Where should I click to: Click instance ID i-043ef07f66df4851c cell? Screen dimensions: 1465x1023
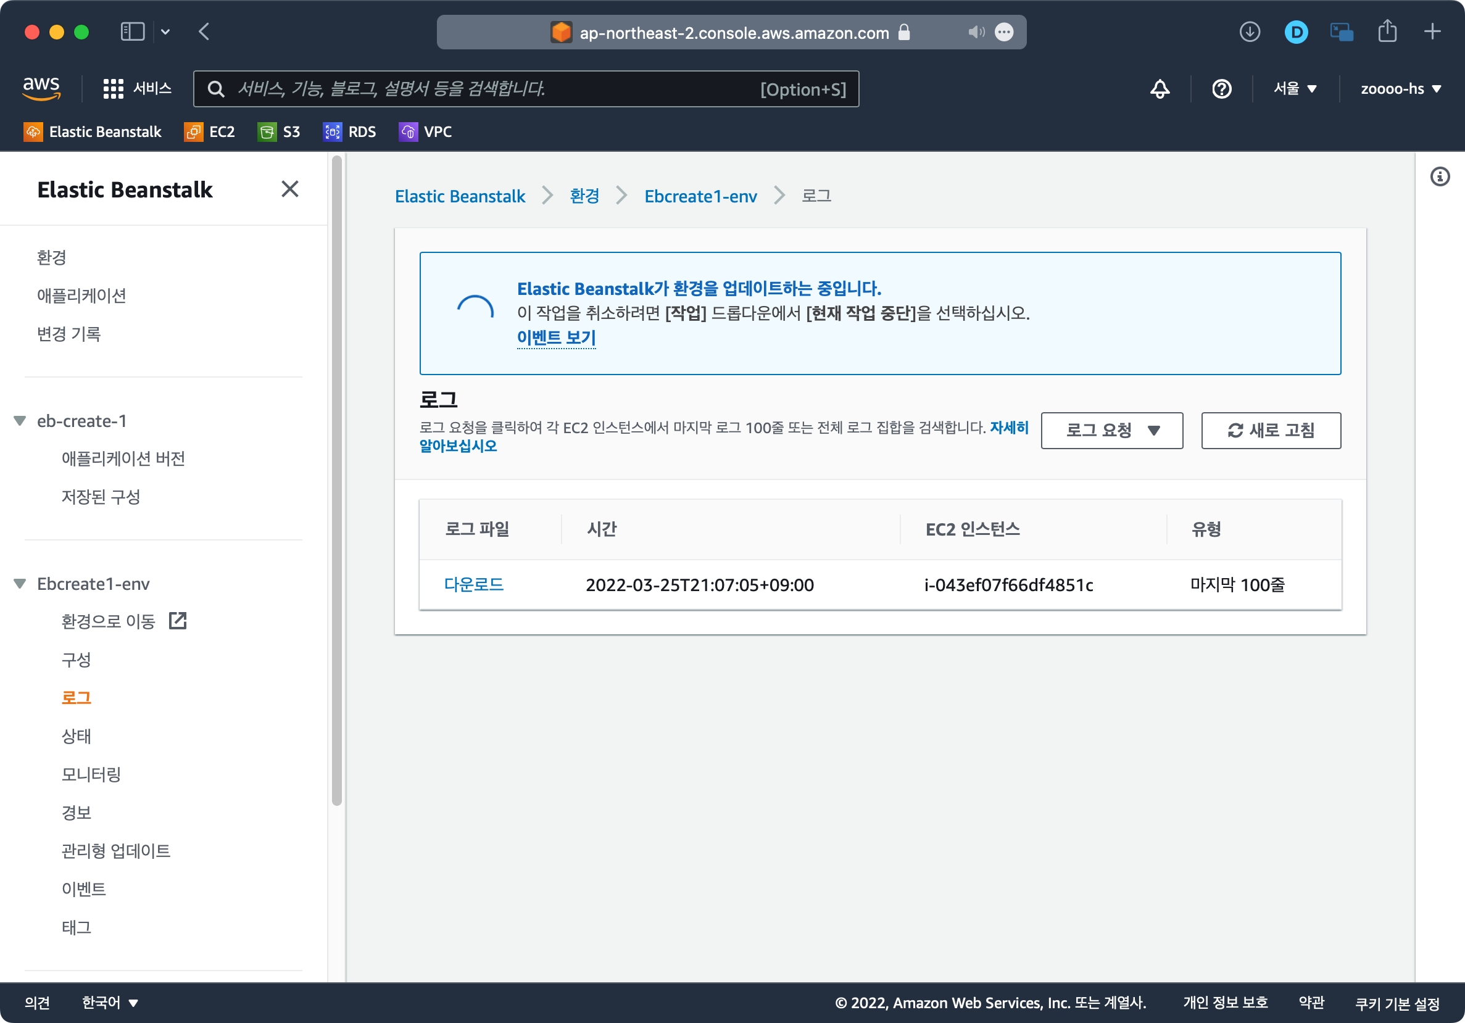[x=1008, y=585]
